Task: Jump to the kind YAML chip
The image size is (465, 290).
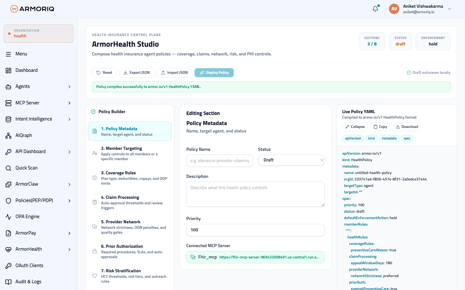Action: click(x=371, y=139)
